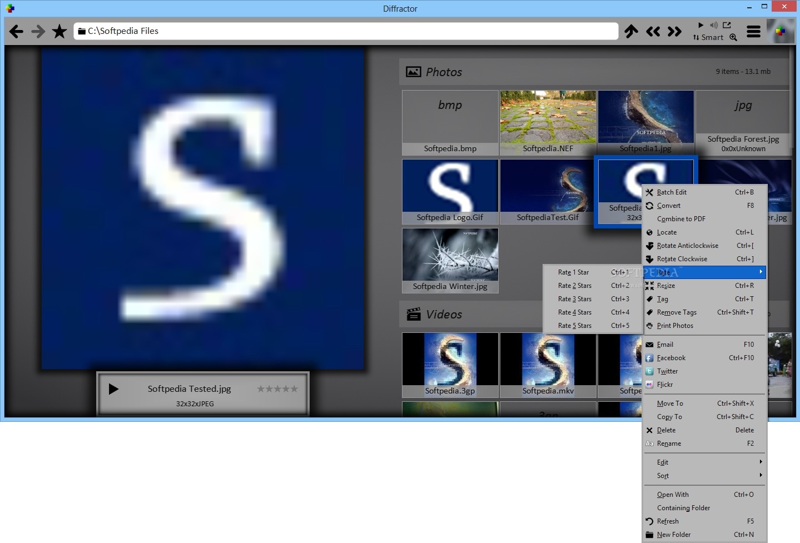Image resolution: width=800 pixels, height=543 pixels.
Task: Select Rate 1 Star in submenu
Action: pyautogui.click(x=593, y=272)
